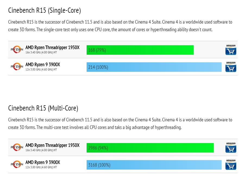Click Ryzen logo beside Threadripper 1950X single-core
Screen dimensions: 242x175
[x=17, y=49]
